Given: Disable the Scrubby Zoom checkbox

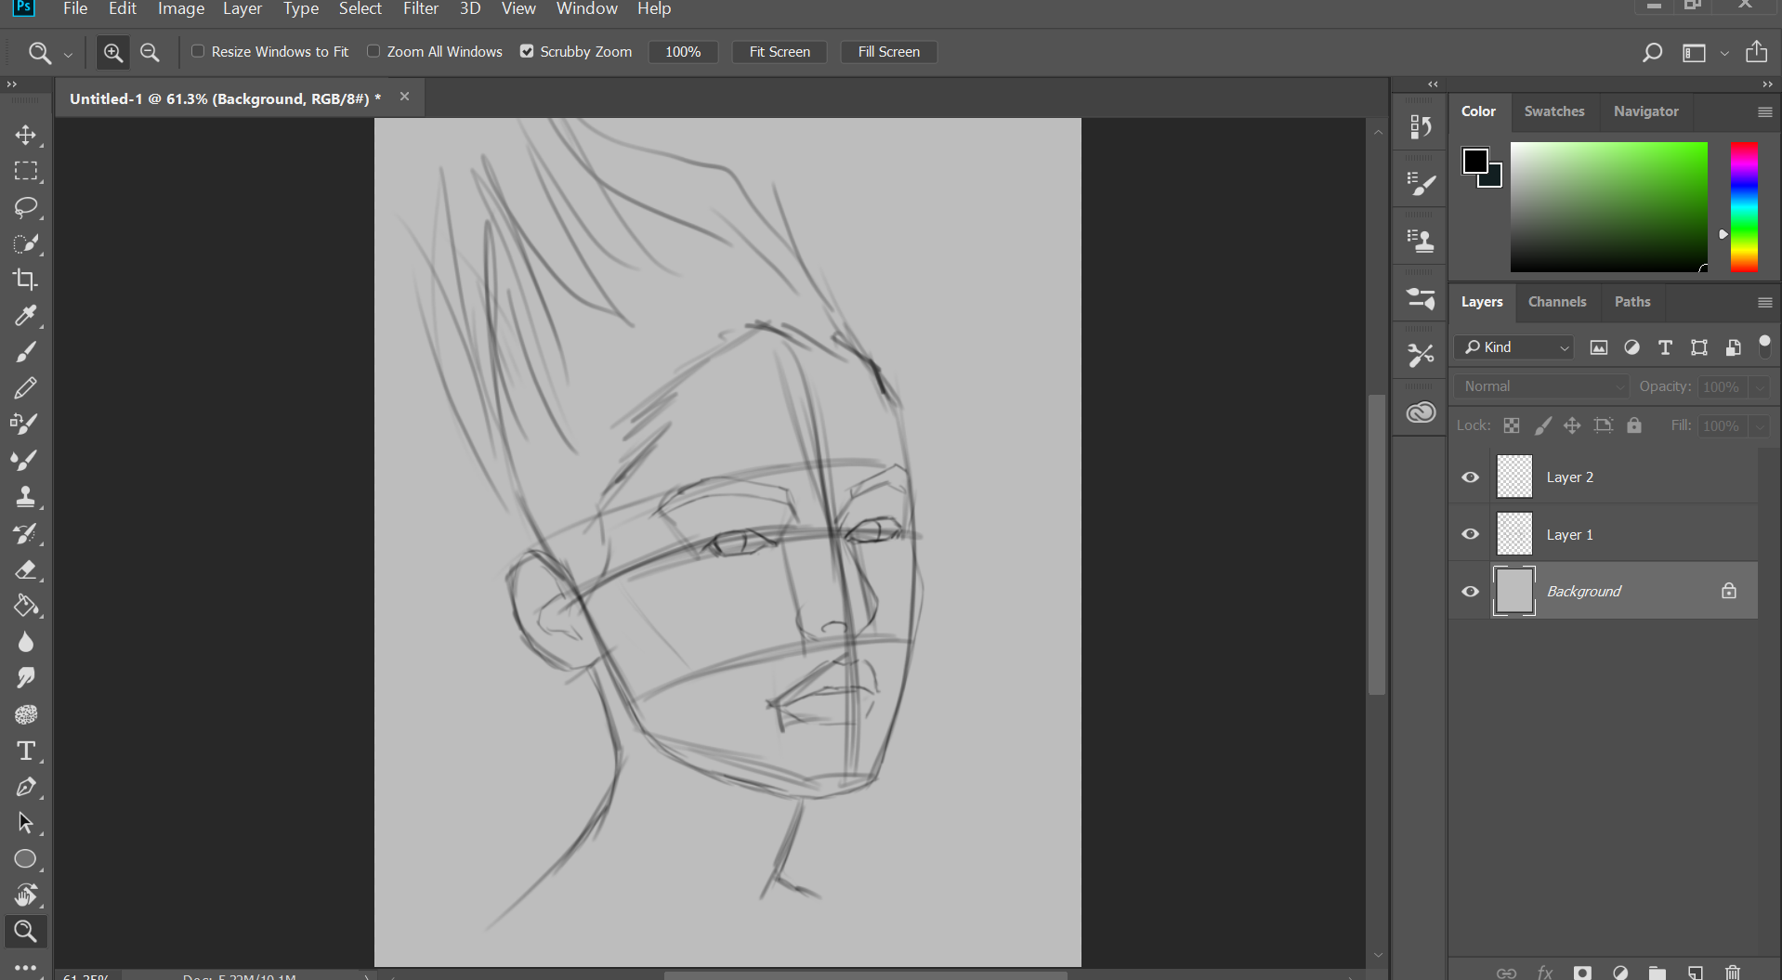Looking at the screenshot, I should pyautogui.click(x=527, y=52).
